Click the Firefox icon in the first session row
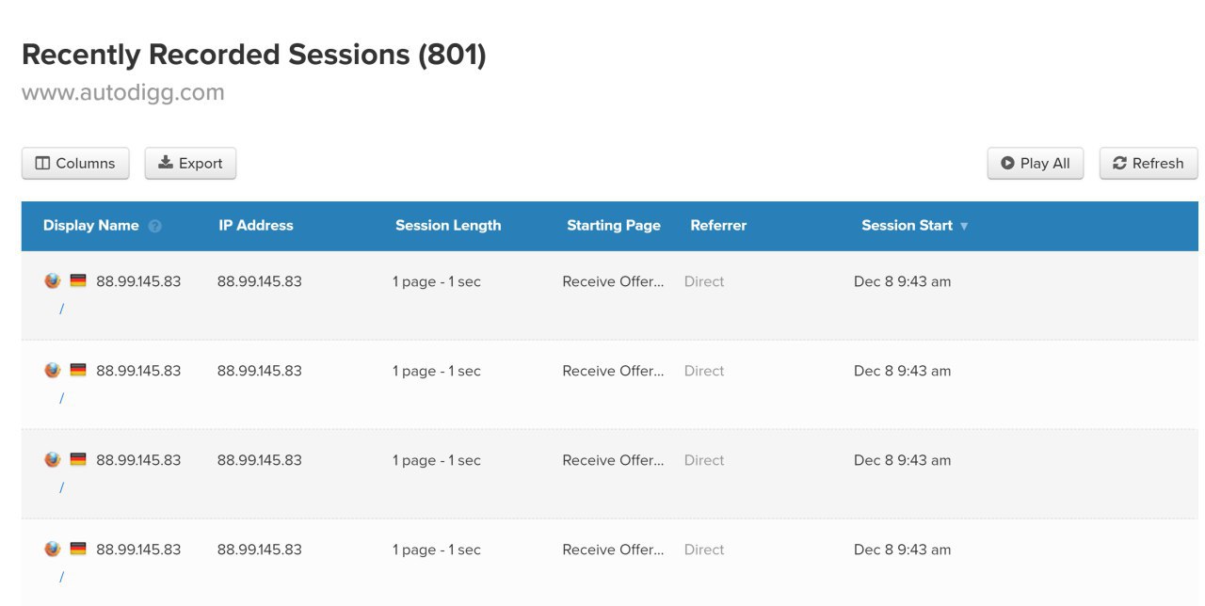The height and width of the screenshot is (606, 1205). tap(53, 280)
